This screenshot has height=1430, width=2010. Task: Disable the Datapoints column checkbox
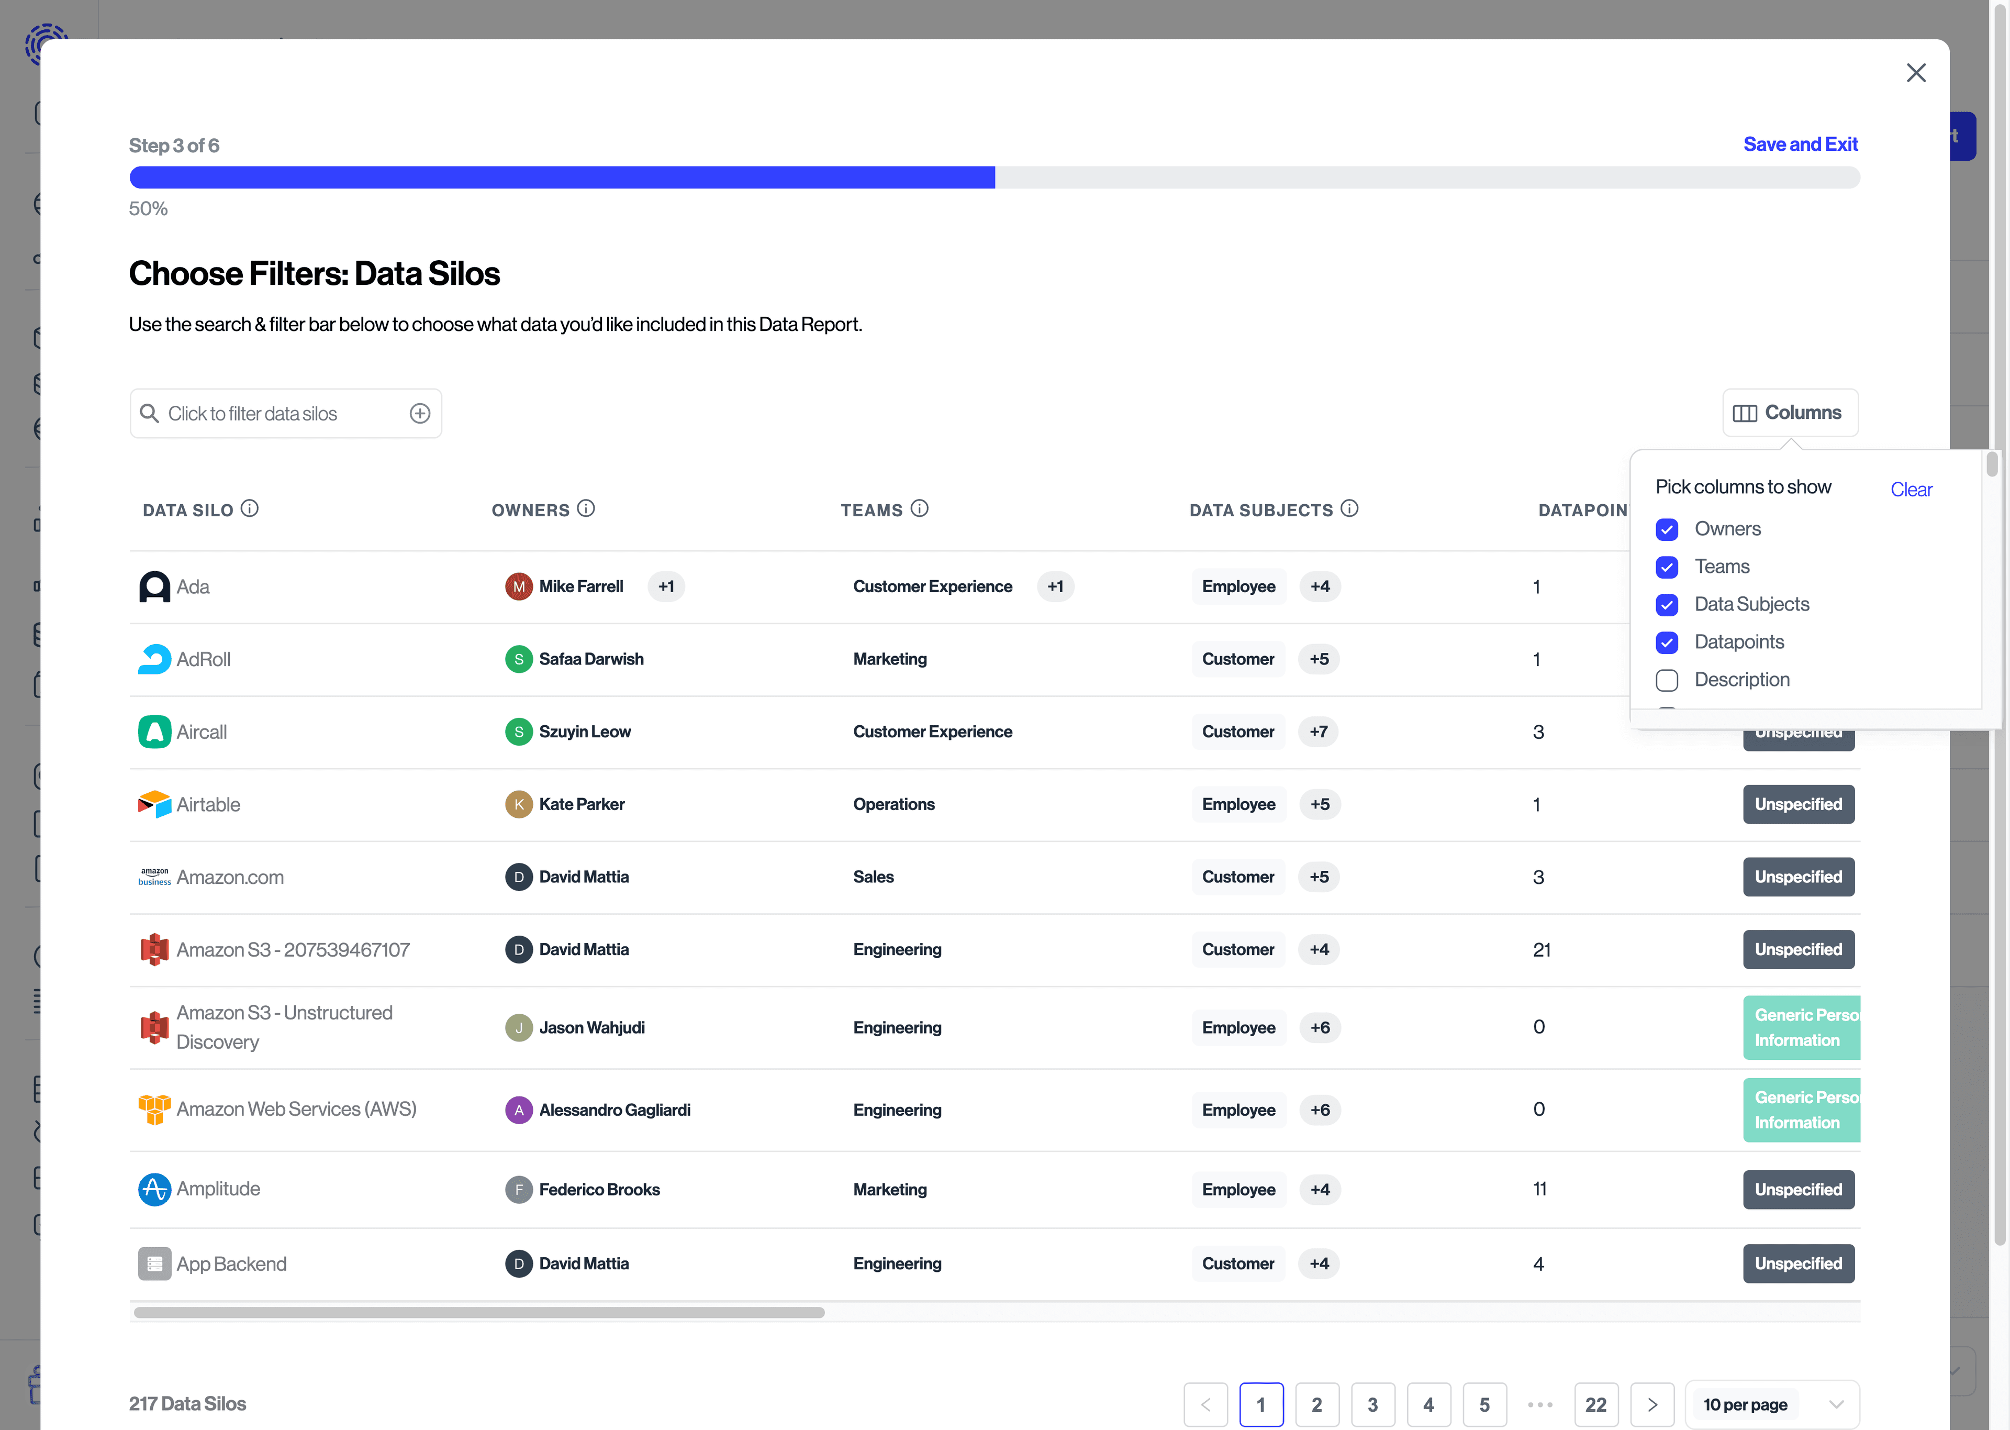(1667, 642)
